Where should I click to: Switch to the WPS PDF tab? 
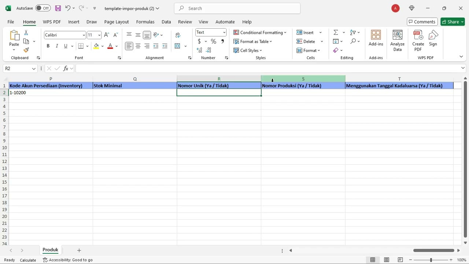tap(52, 22)
